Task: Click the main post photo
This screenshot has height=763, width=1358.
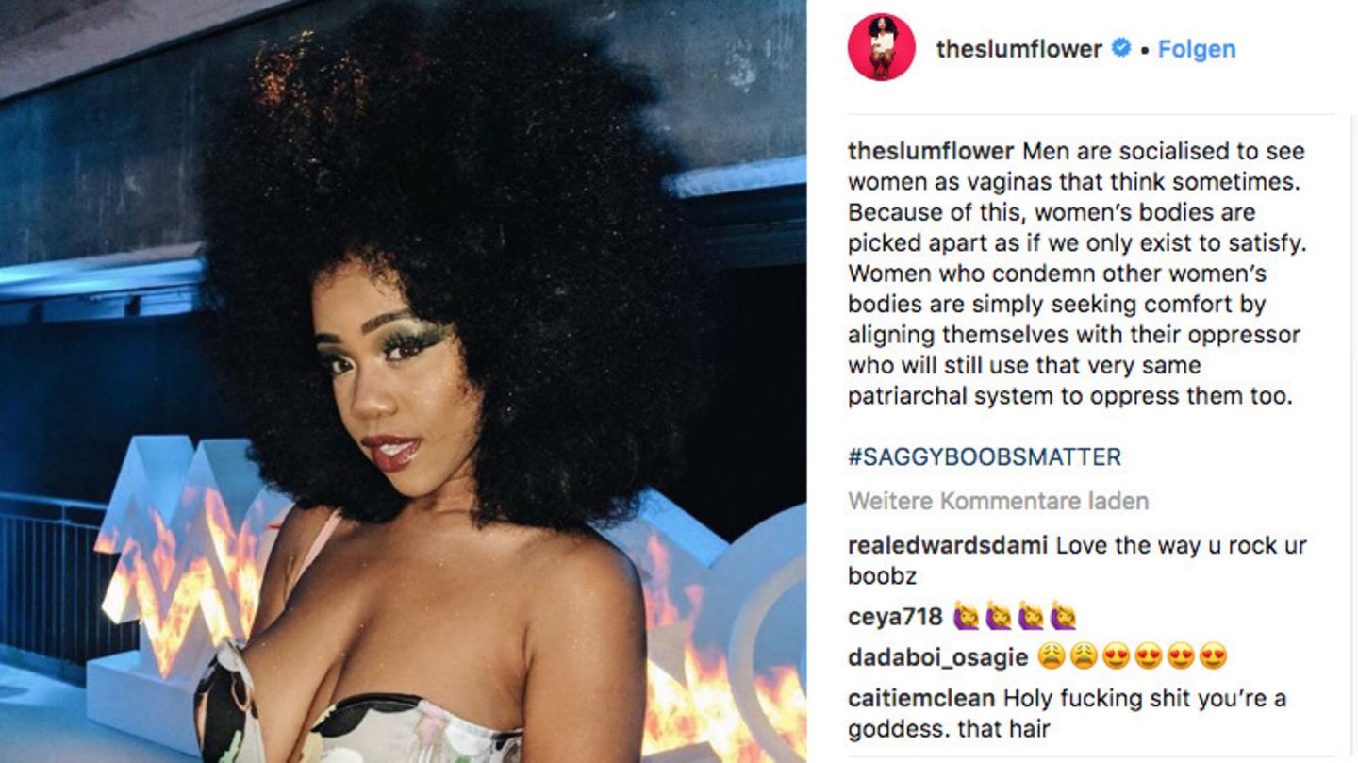Action: pyautogui.click(x=403, y=381)
